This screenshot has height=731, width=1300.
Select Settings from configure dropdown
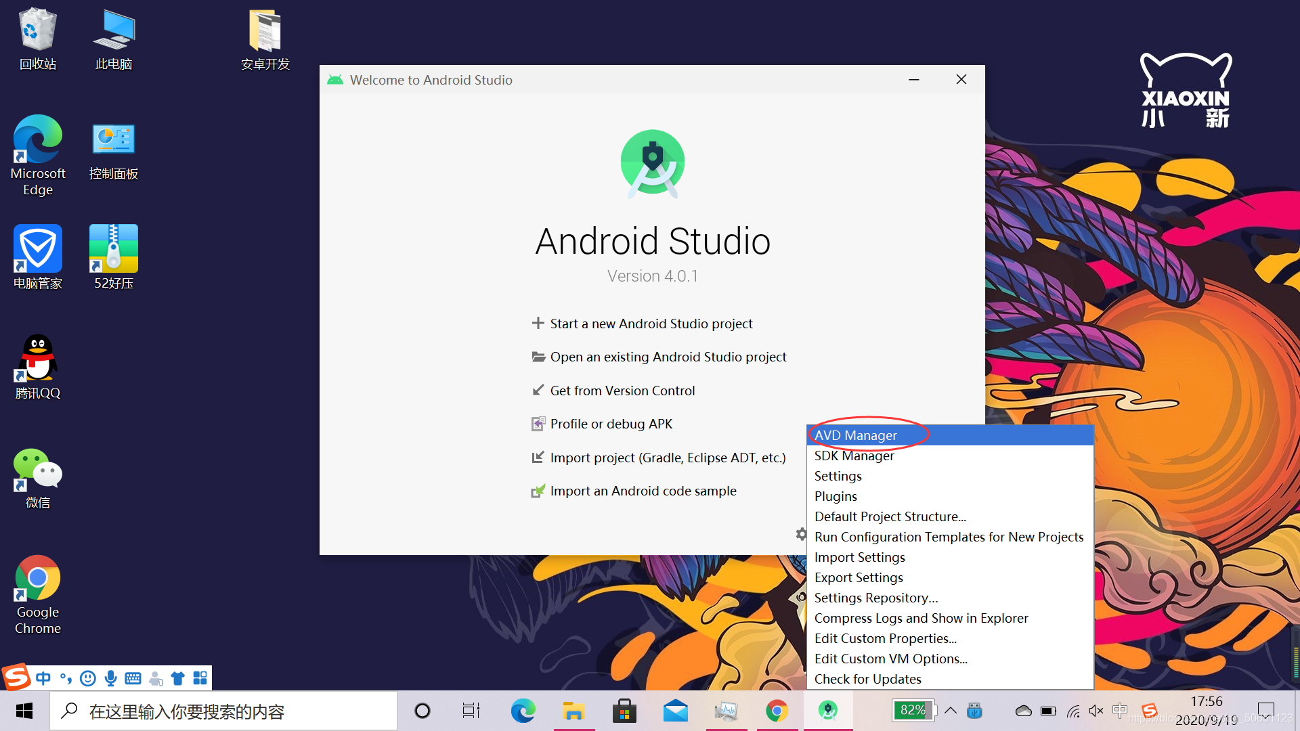pos(837,475)
